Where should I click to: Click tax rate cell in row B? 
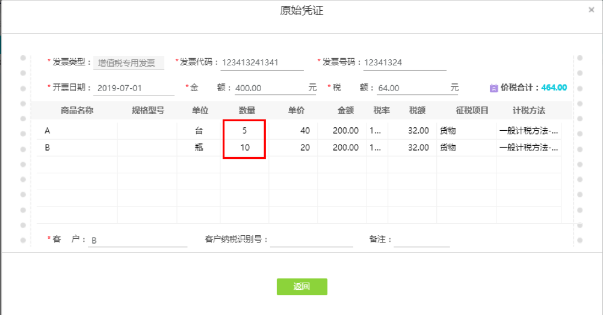pos(377,148)
